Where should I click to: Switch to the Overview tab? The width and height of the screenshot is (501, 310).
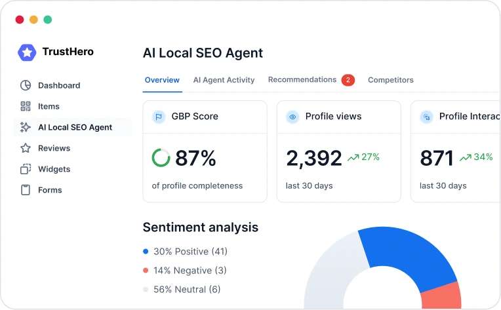coord(162,80)
